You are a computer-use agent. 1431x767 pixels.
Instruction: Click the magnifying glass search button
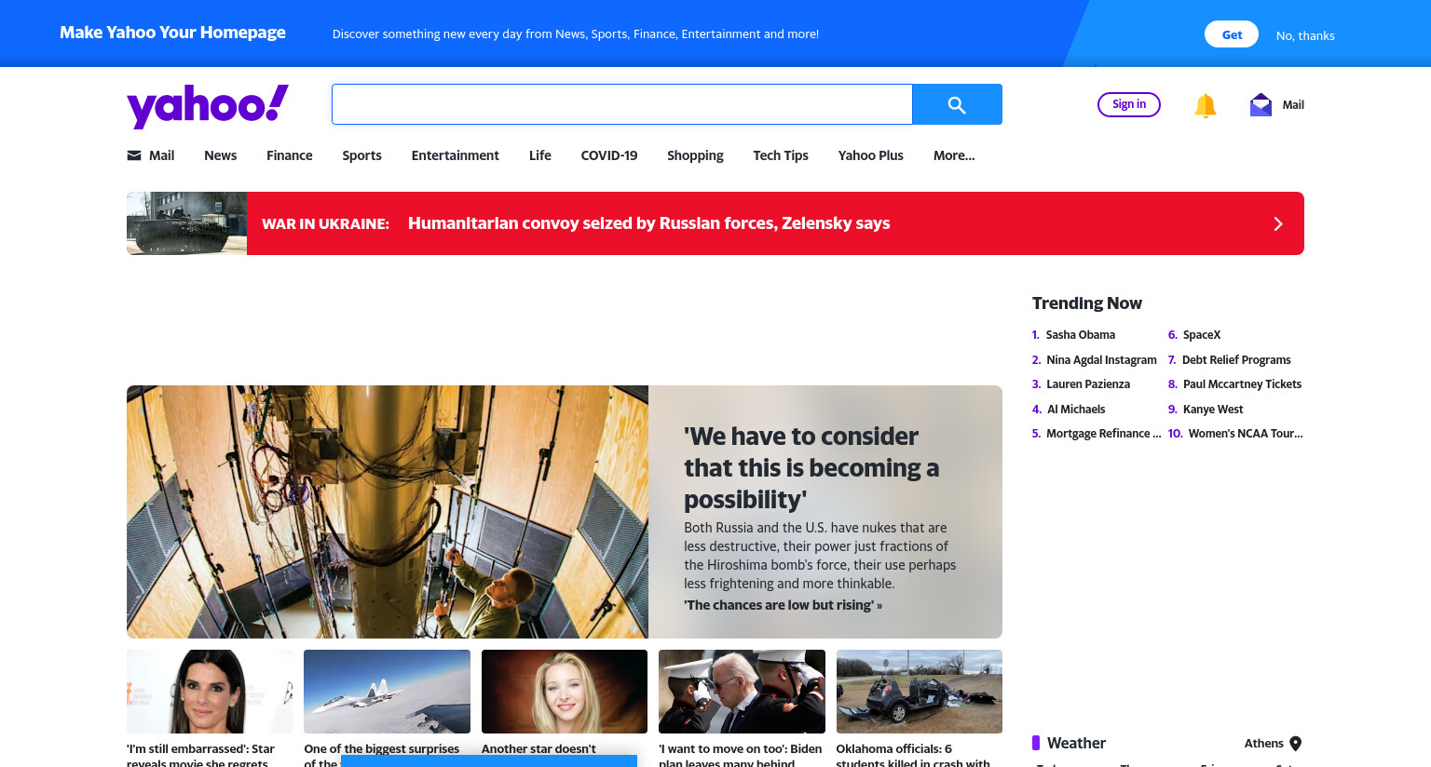[957, 104]
